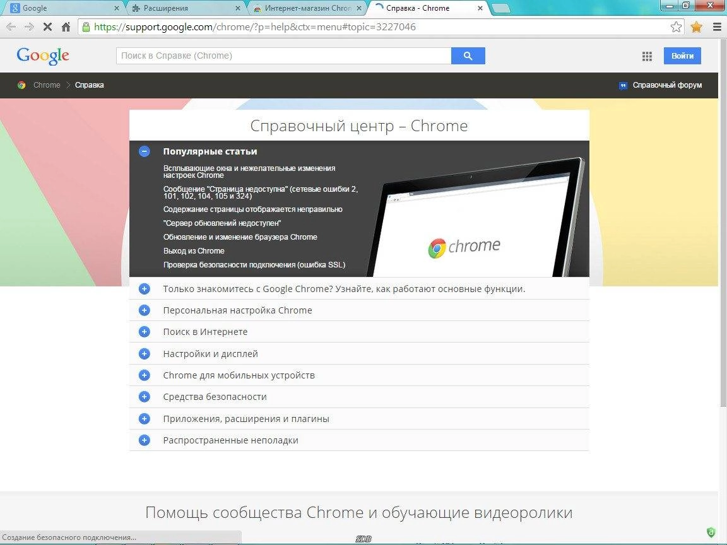Open Содержание страницы отображается неправильно article
The image size is (727, 545).
click(x=252, y=209)
